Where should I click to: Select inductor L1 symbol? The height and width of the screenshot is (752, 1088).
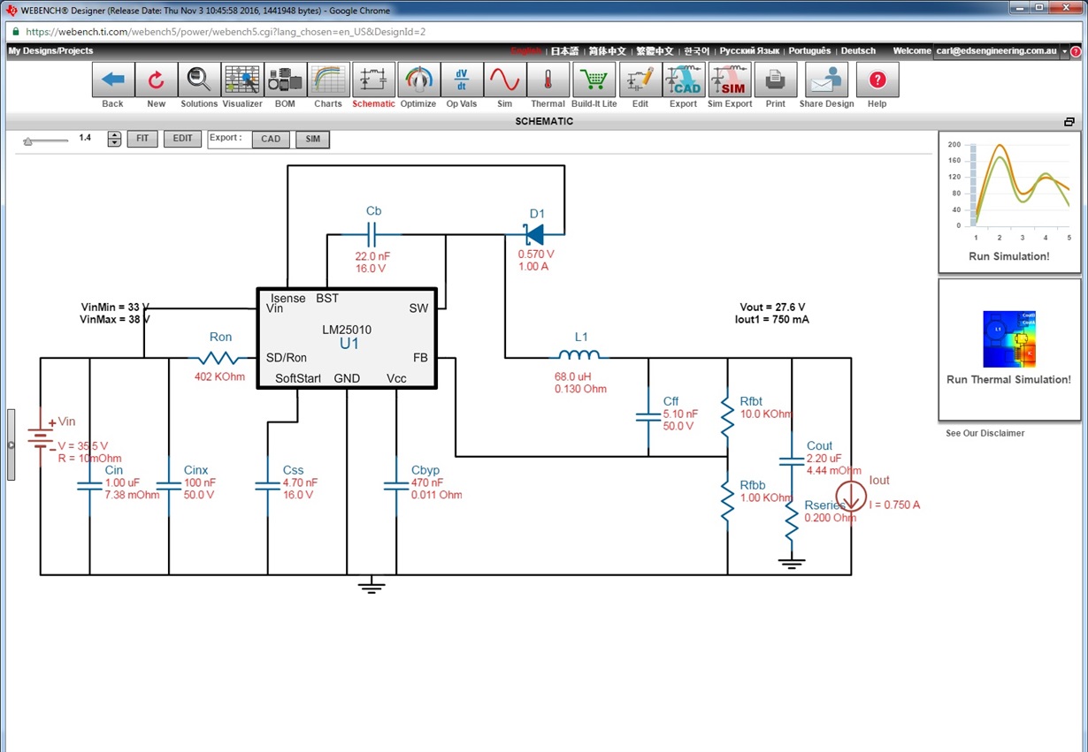click(580, 354)
